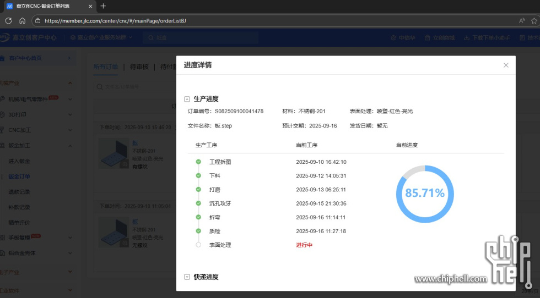Screen dimensions: 540x298
Task: Click timestamp 2025-09-16 11:27:18
Action: click(321, 231)
